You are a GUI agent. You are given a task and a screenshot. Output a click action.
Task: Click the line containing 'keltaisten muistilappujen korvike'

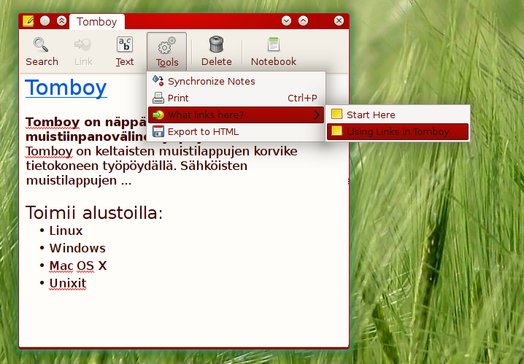[x=162, y=151]
